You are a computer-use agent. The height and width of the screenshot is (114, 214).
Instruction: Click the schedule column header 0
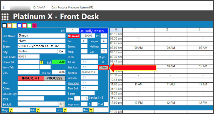pyautogui.click(x=116, y=30)
